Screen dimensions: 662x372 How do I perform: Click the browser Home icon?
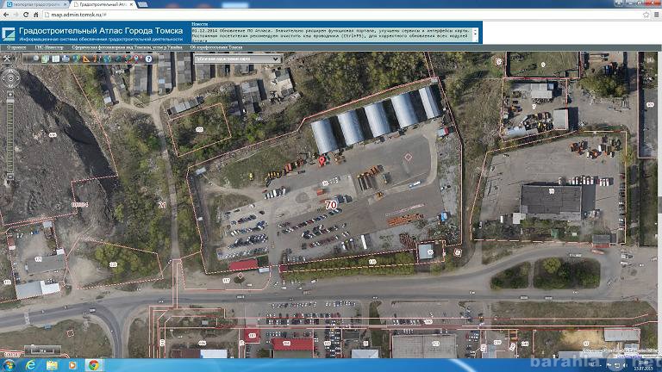click(36, 15)
